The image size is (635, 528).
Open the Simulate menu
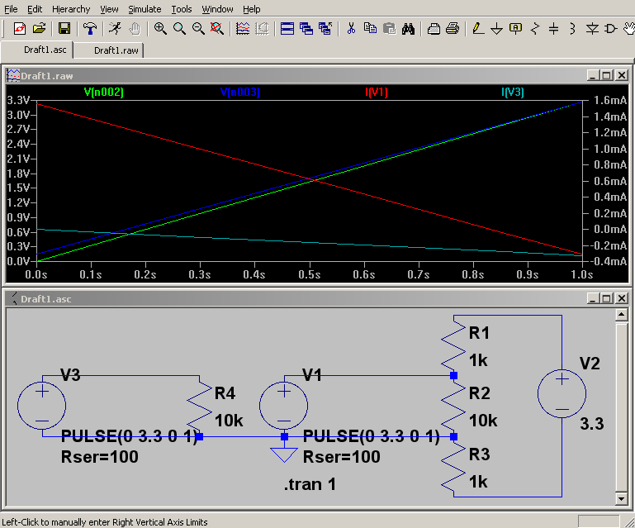[x=145, y=9]
